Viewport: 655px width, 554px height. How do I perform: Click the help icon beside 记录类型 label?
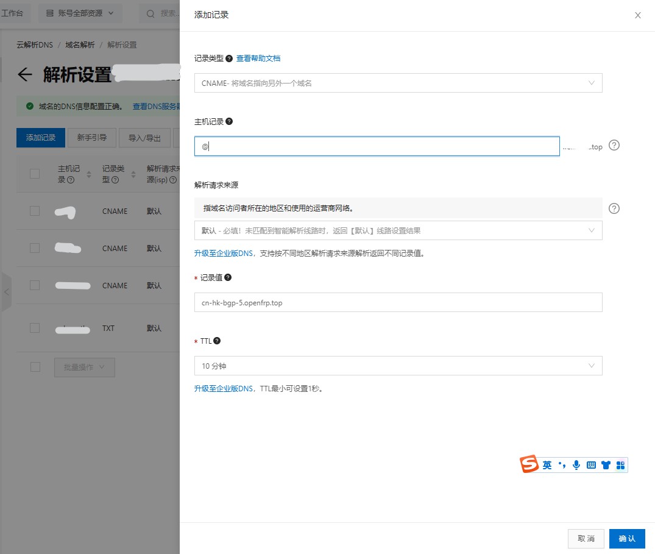point(229,59)
